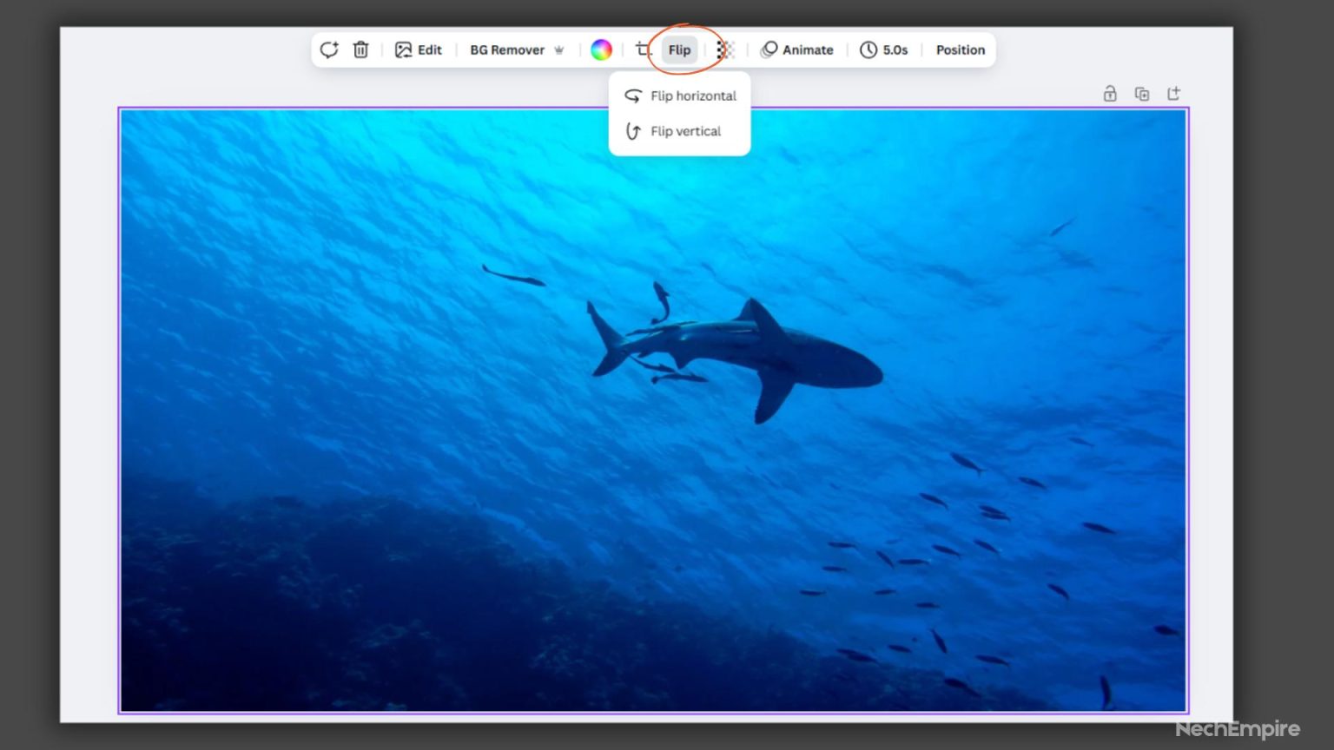Choose Flip horizontal from the menu

[692, 95]
